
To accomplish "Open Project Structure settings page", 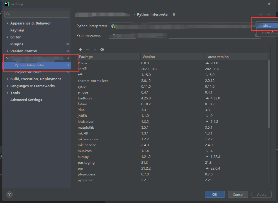I will (28, 72).
